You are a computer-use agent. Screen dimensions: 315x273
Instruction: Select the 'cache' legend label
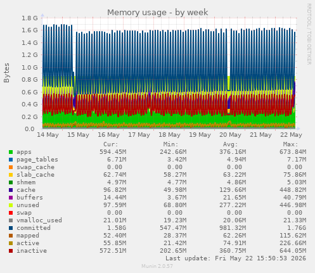[26, 190]
